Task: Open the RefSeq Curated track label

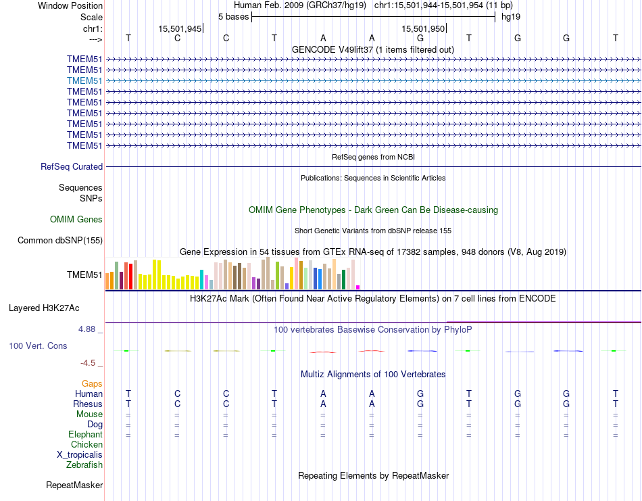Action: (72, 167)
